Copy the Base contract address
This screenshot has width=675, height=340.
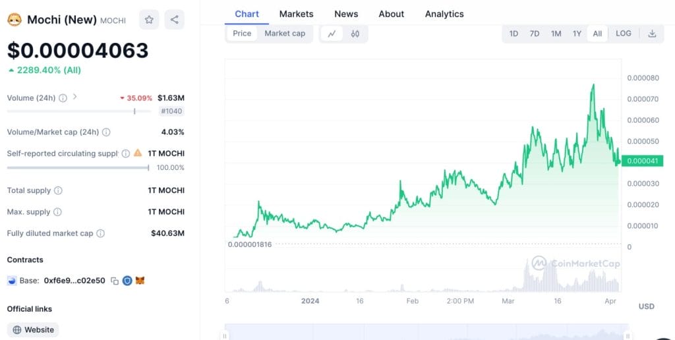(115, 281)
